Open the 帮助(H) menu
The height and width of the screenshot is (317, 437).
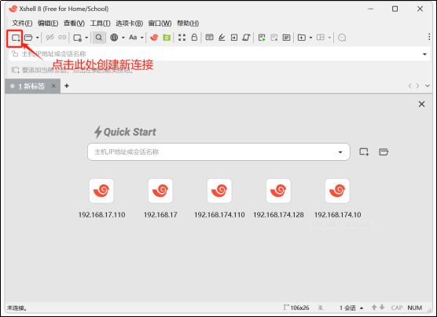[188, 23]
